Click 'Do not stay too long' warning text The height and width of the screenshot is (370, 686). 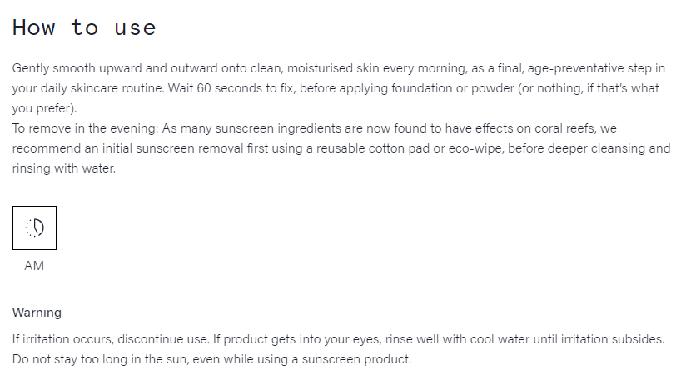[x=211, y=359]
